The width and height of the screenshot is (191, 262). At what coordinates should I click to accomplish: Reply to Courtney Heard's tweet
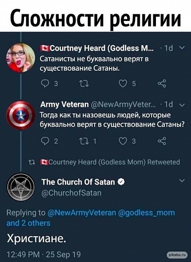click(x=46, y=84)
